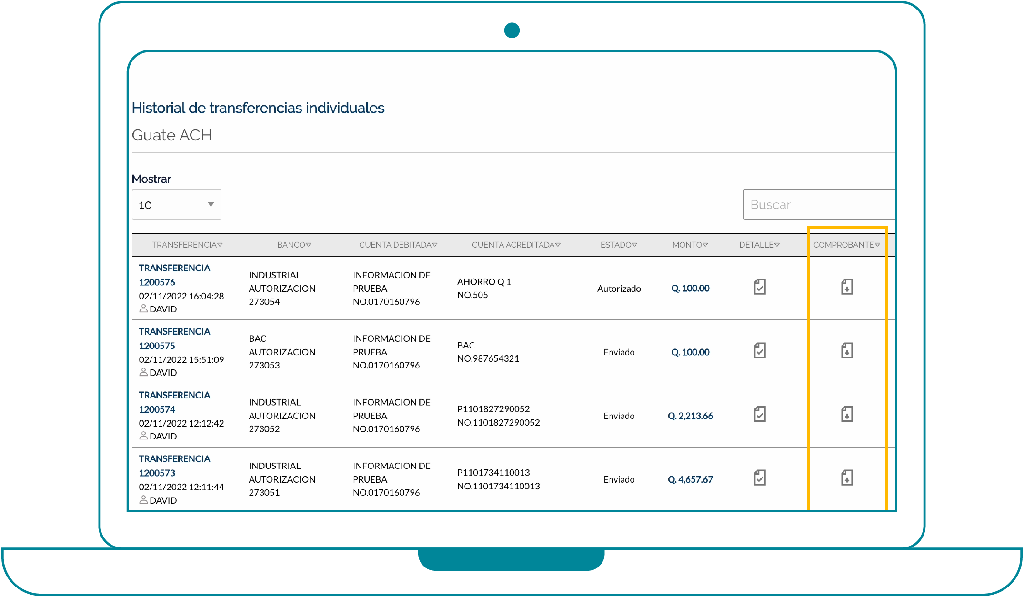Sort by TRANSFERENCIA column header
This screenshot has width=1024, height=597.
(x=187, y=245)
